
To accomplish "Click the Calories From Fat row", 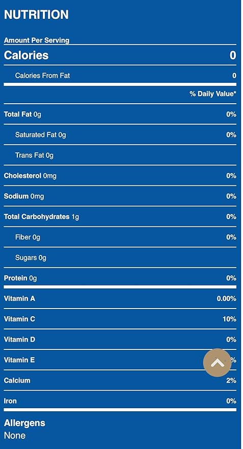I will point(120,76).
